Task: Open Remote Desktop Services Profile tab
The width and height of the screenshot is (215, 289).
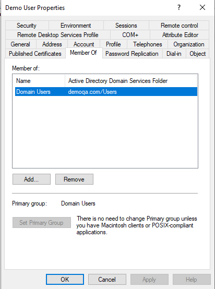Action: pyautogui.click(x=58, y=35)
